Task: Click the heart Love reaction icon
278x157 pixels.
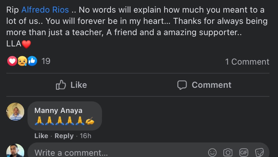Action: click(x=12, y=61)
